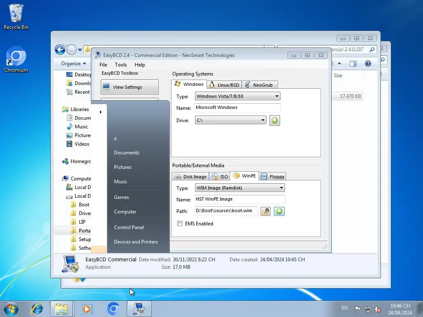Viewport: 423px width, 317px height.
Task: Open the Tools menu in EasyBCD
Action: click(121, 65)
